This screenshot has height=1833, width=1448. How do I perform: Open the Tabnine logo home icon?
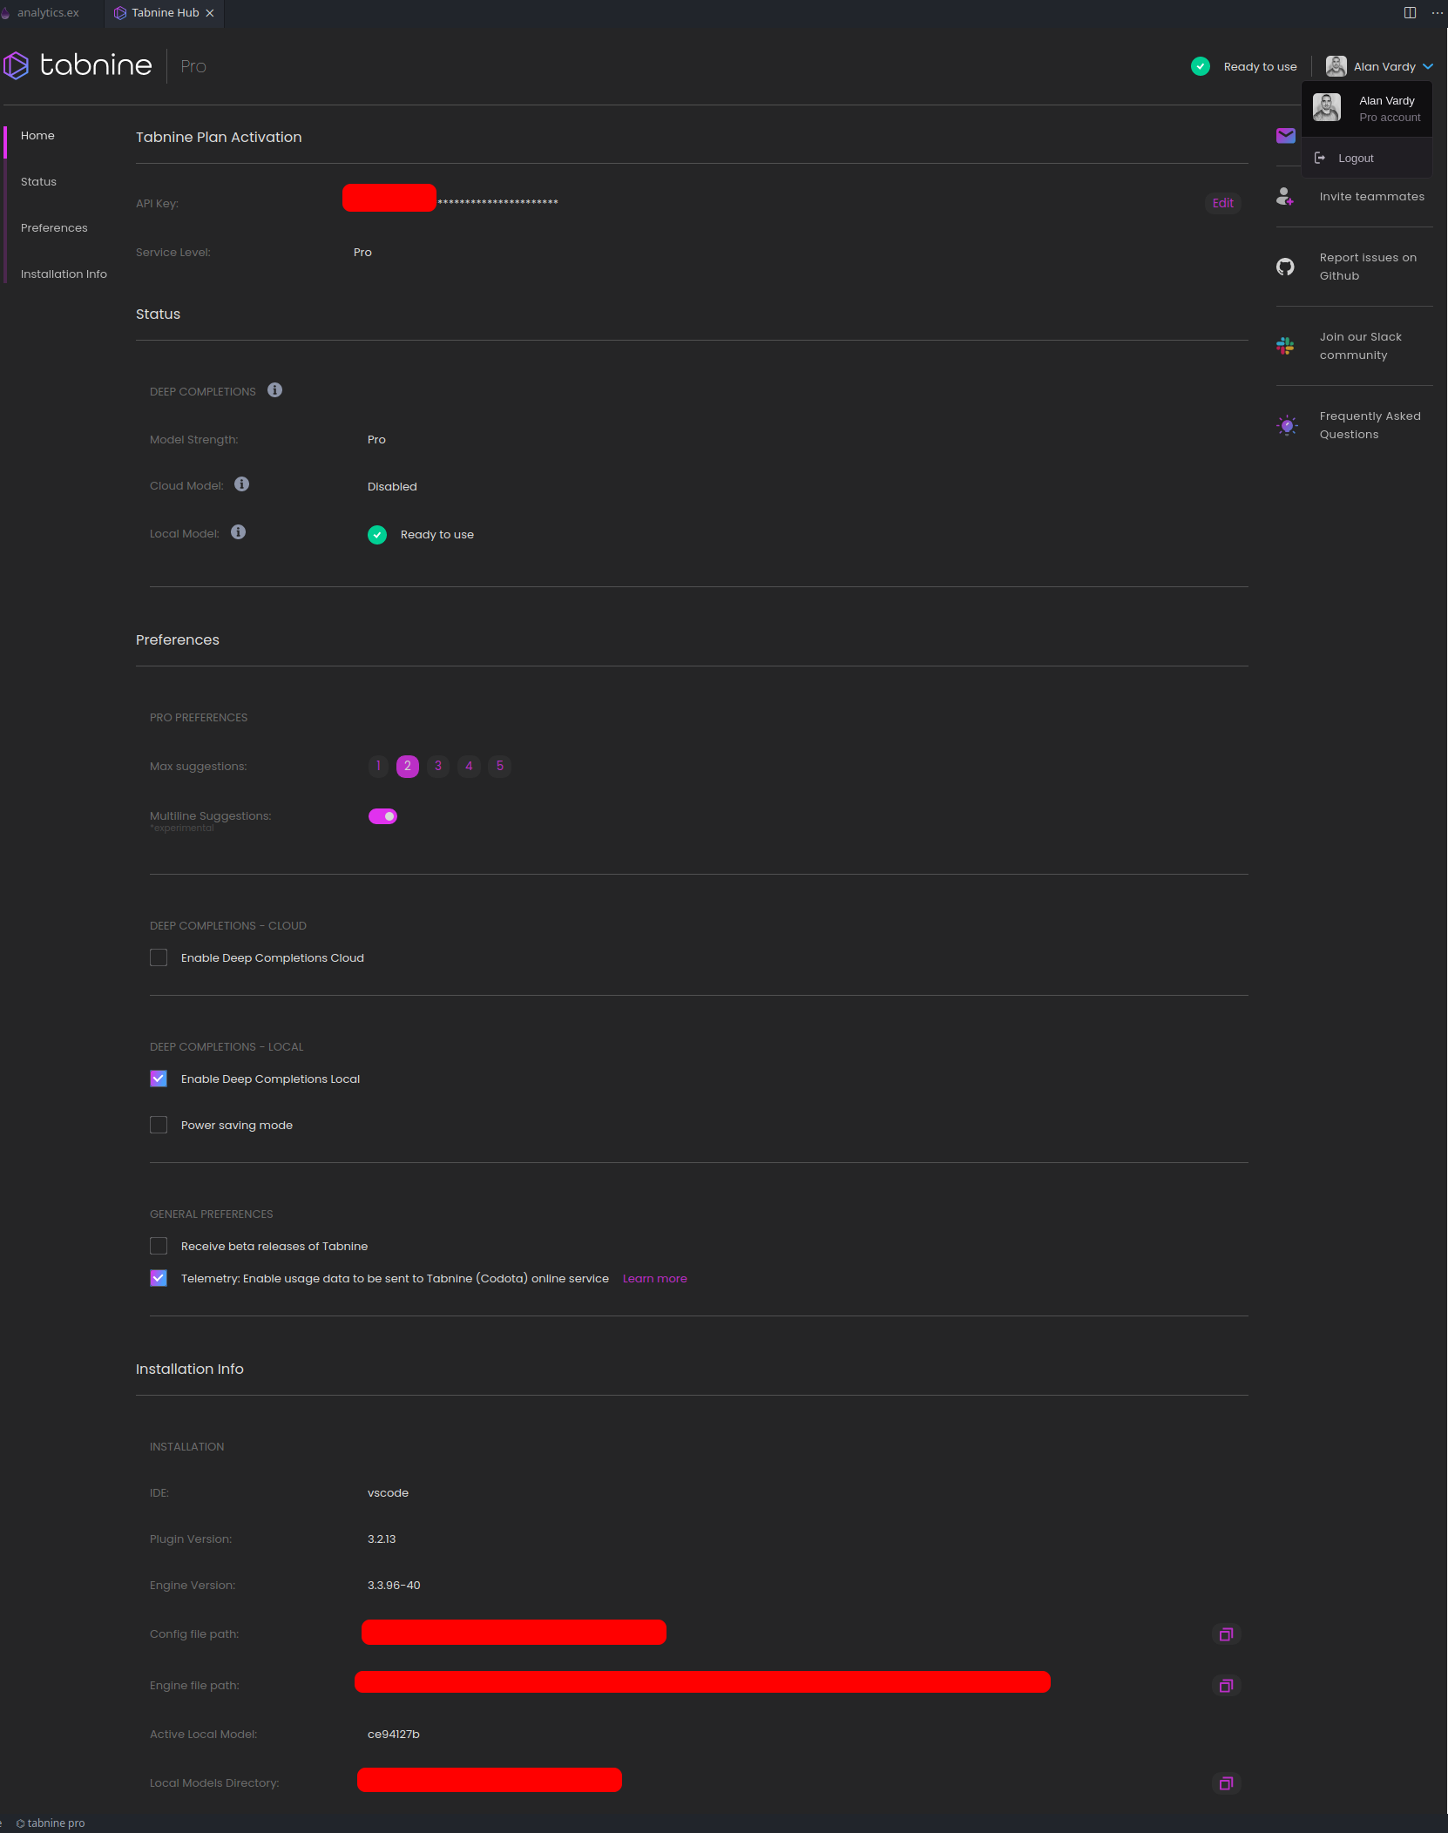[17, 65]
